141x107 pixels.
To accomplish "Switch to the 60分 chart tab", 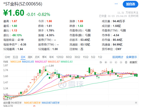I will (x=69, y=57).
